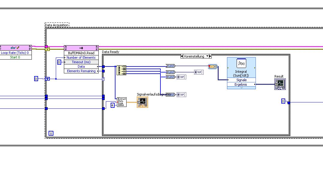Click the loop iteration terminal i
The width and height of the screenshot is (323, 177).
(51, 133)
